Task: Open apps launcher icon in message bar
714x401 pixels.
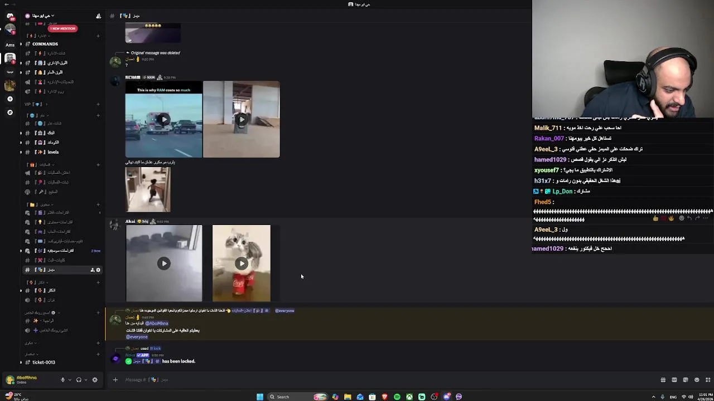Action: pyautogui.click(x=708, y=380)
